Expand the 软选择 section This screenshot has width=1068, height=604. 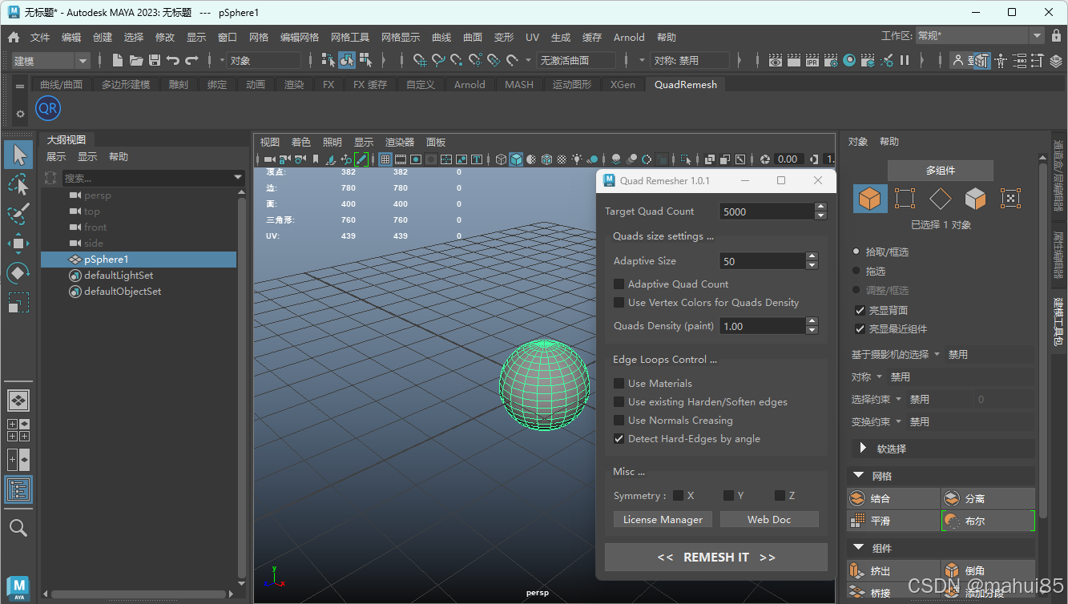[863, 449]
